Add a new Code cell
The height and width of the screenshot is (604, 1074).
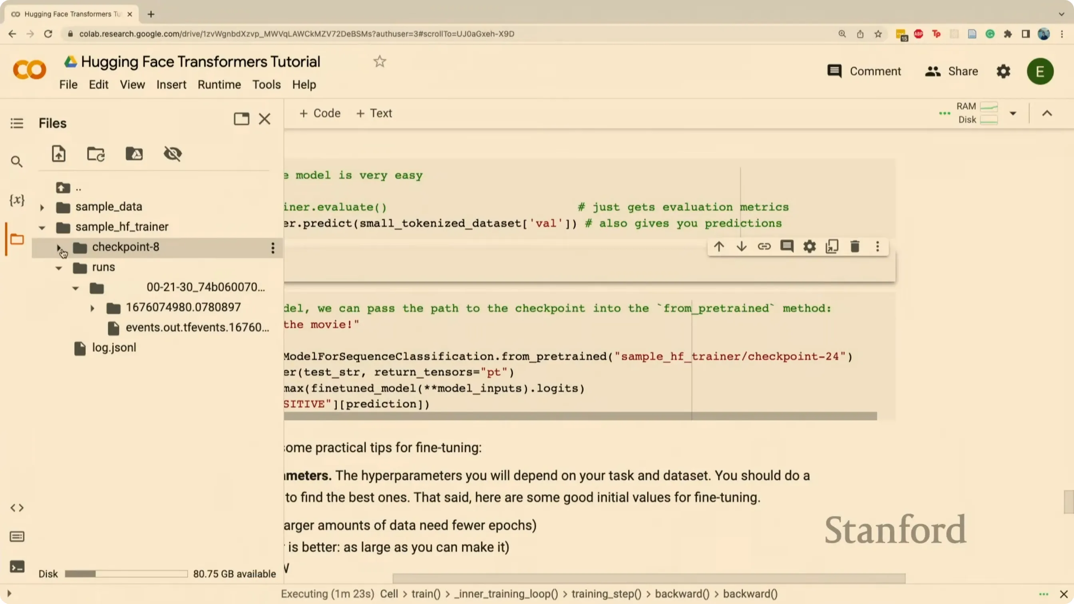[320, 113]
